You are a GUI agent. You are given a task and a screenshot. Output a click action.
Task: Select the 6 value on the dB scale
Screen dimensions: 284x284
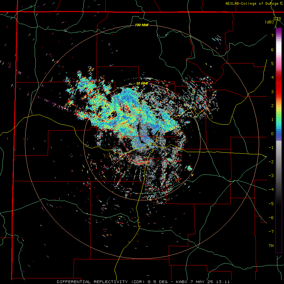pyautogui.click(x=272, y=50)
